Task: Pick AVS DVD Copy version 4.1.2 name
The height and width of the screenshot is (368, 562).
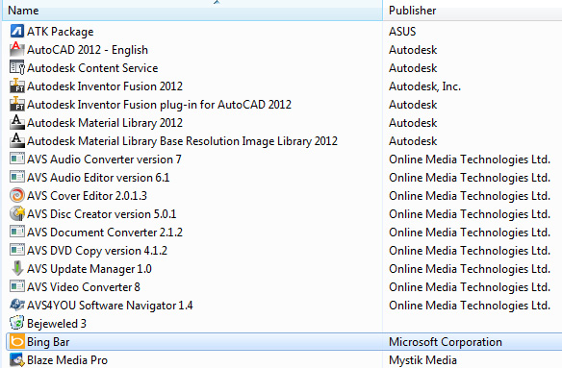Action: click(97, 251)
